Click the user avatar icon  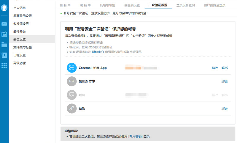coord(4,8)
